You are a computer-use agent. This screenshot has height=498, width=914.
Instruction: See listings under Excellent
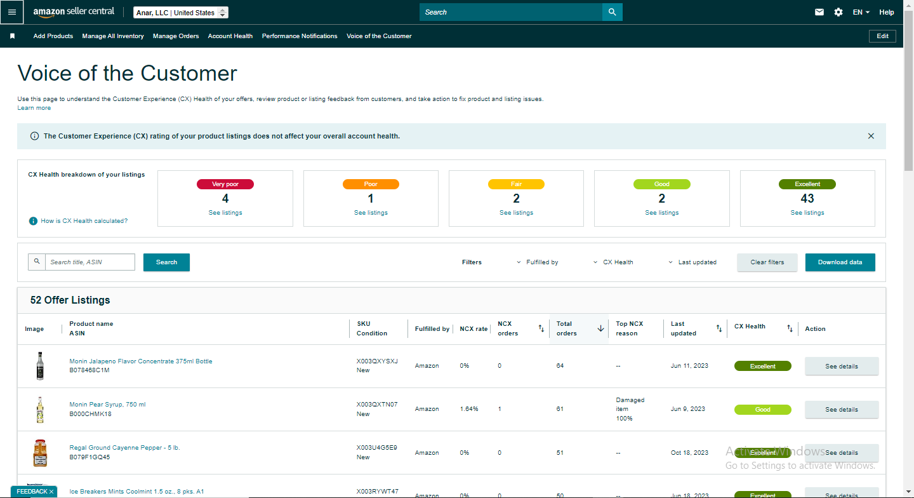tap(807, 213)
